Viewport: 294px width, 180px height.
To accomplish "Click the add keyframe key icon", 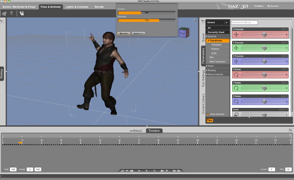I will [x=174, y=171].
